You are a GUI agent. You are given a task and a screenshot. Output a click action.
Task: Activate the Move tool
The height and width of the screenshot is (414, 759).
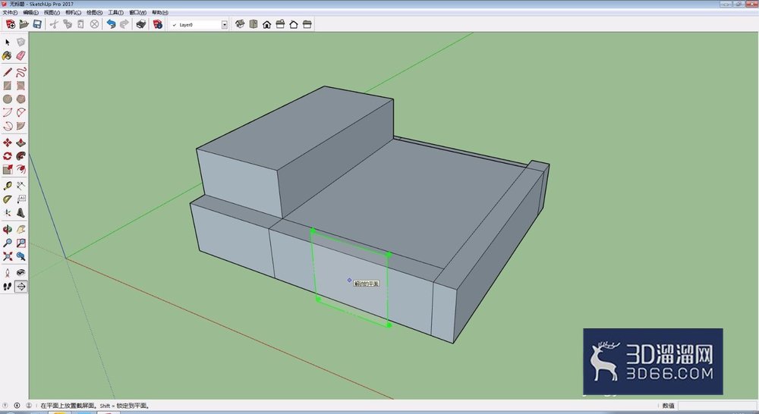click(x=8, y=143)
